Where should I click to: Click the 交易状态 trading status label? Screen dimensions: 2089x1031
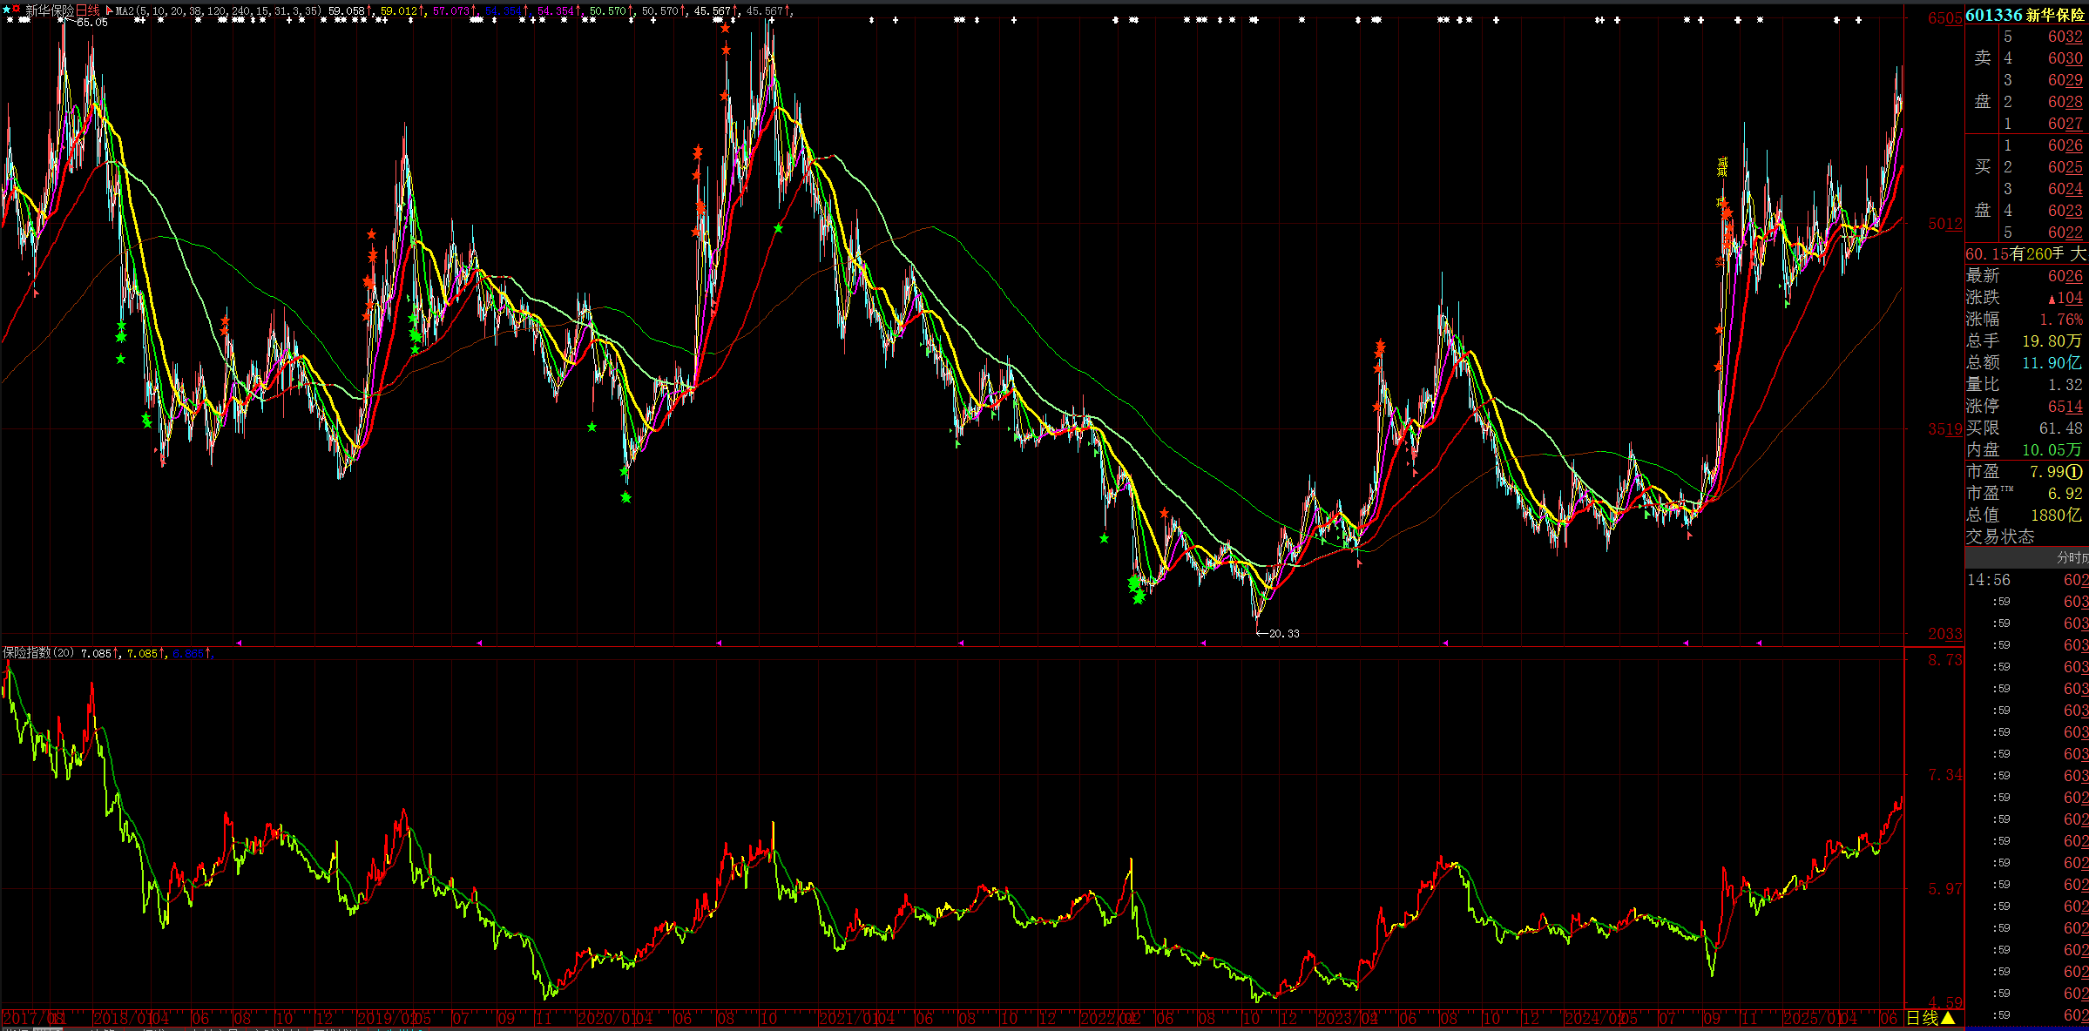(x=2000, y=537)
